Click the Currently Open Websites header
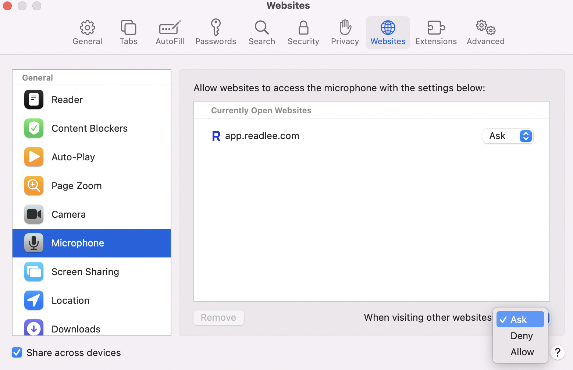 [261, 110]
